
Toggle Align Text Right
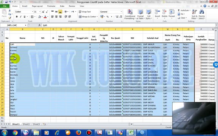pyautogui.click(x=60, y=17)
